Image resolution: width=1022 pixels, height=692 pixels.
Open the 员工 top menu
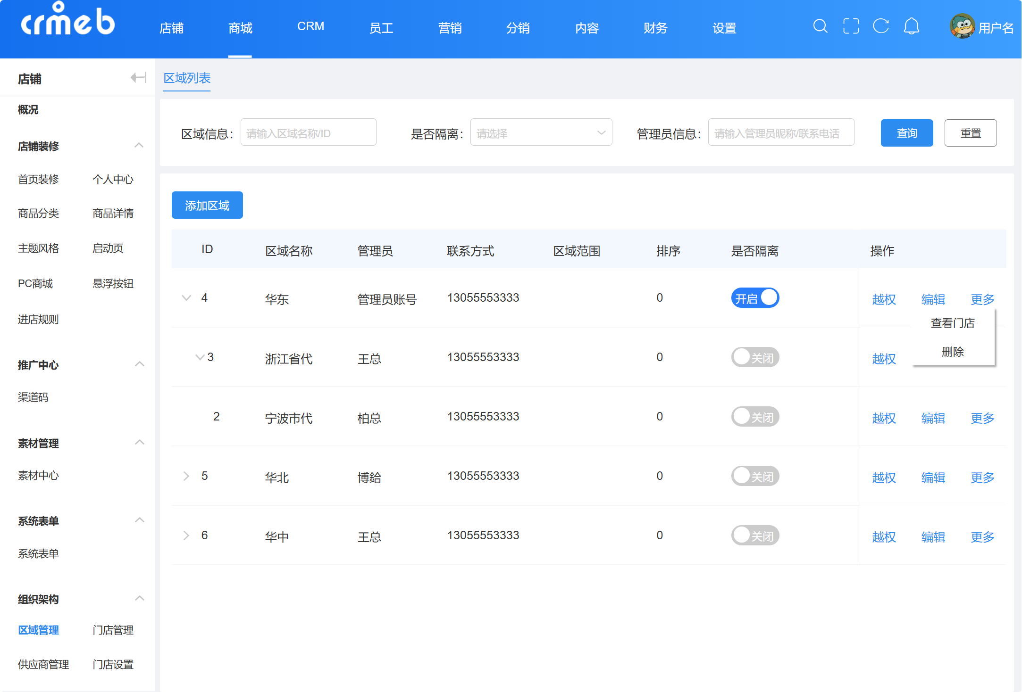point(381,28)
